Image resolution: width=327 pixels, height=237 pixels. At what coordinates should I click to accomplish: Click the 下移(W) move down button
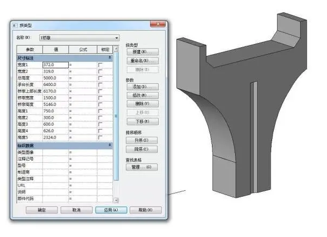pos(143,121)
